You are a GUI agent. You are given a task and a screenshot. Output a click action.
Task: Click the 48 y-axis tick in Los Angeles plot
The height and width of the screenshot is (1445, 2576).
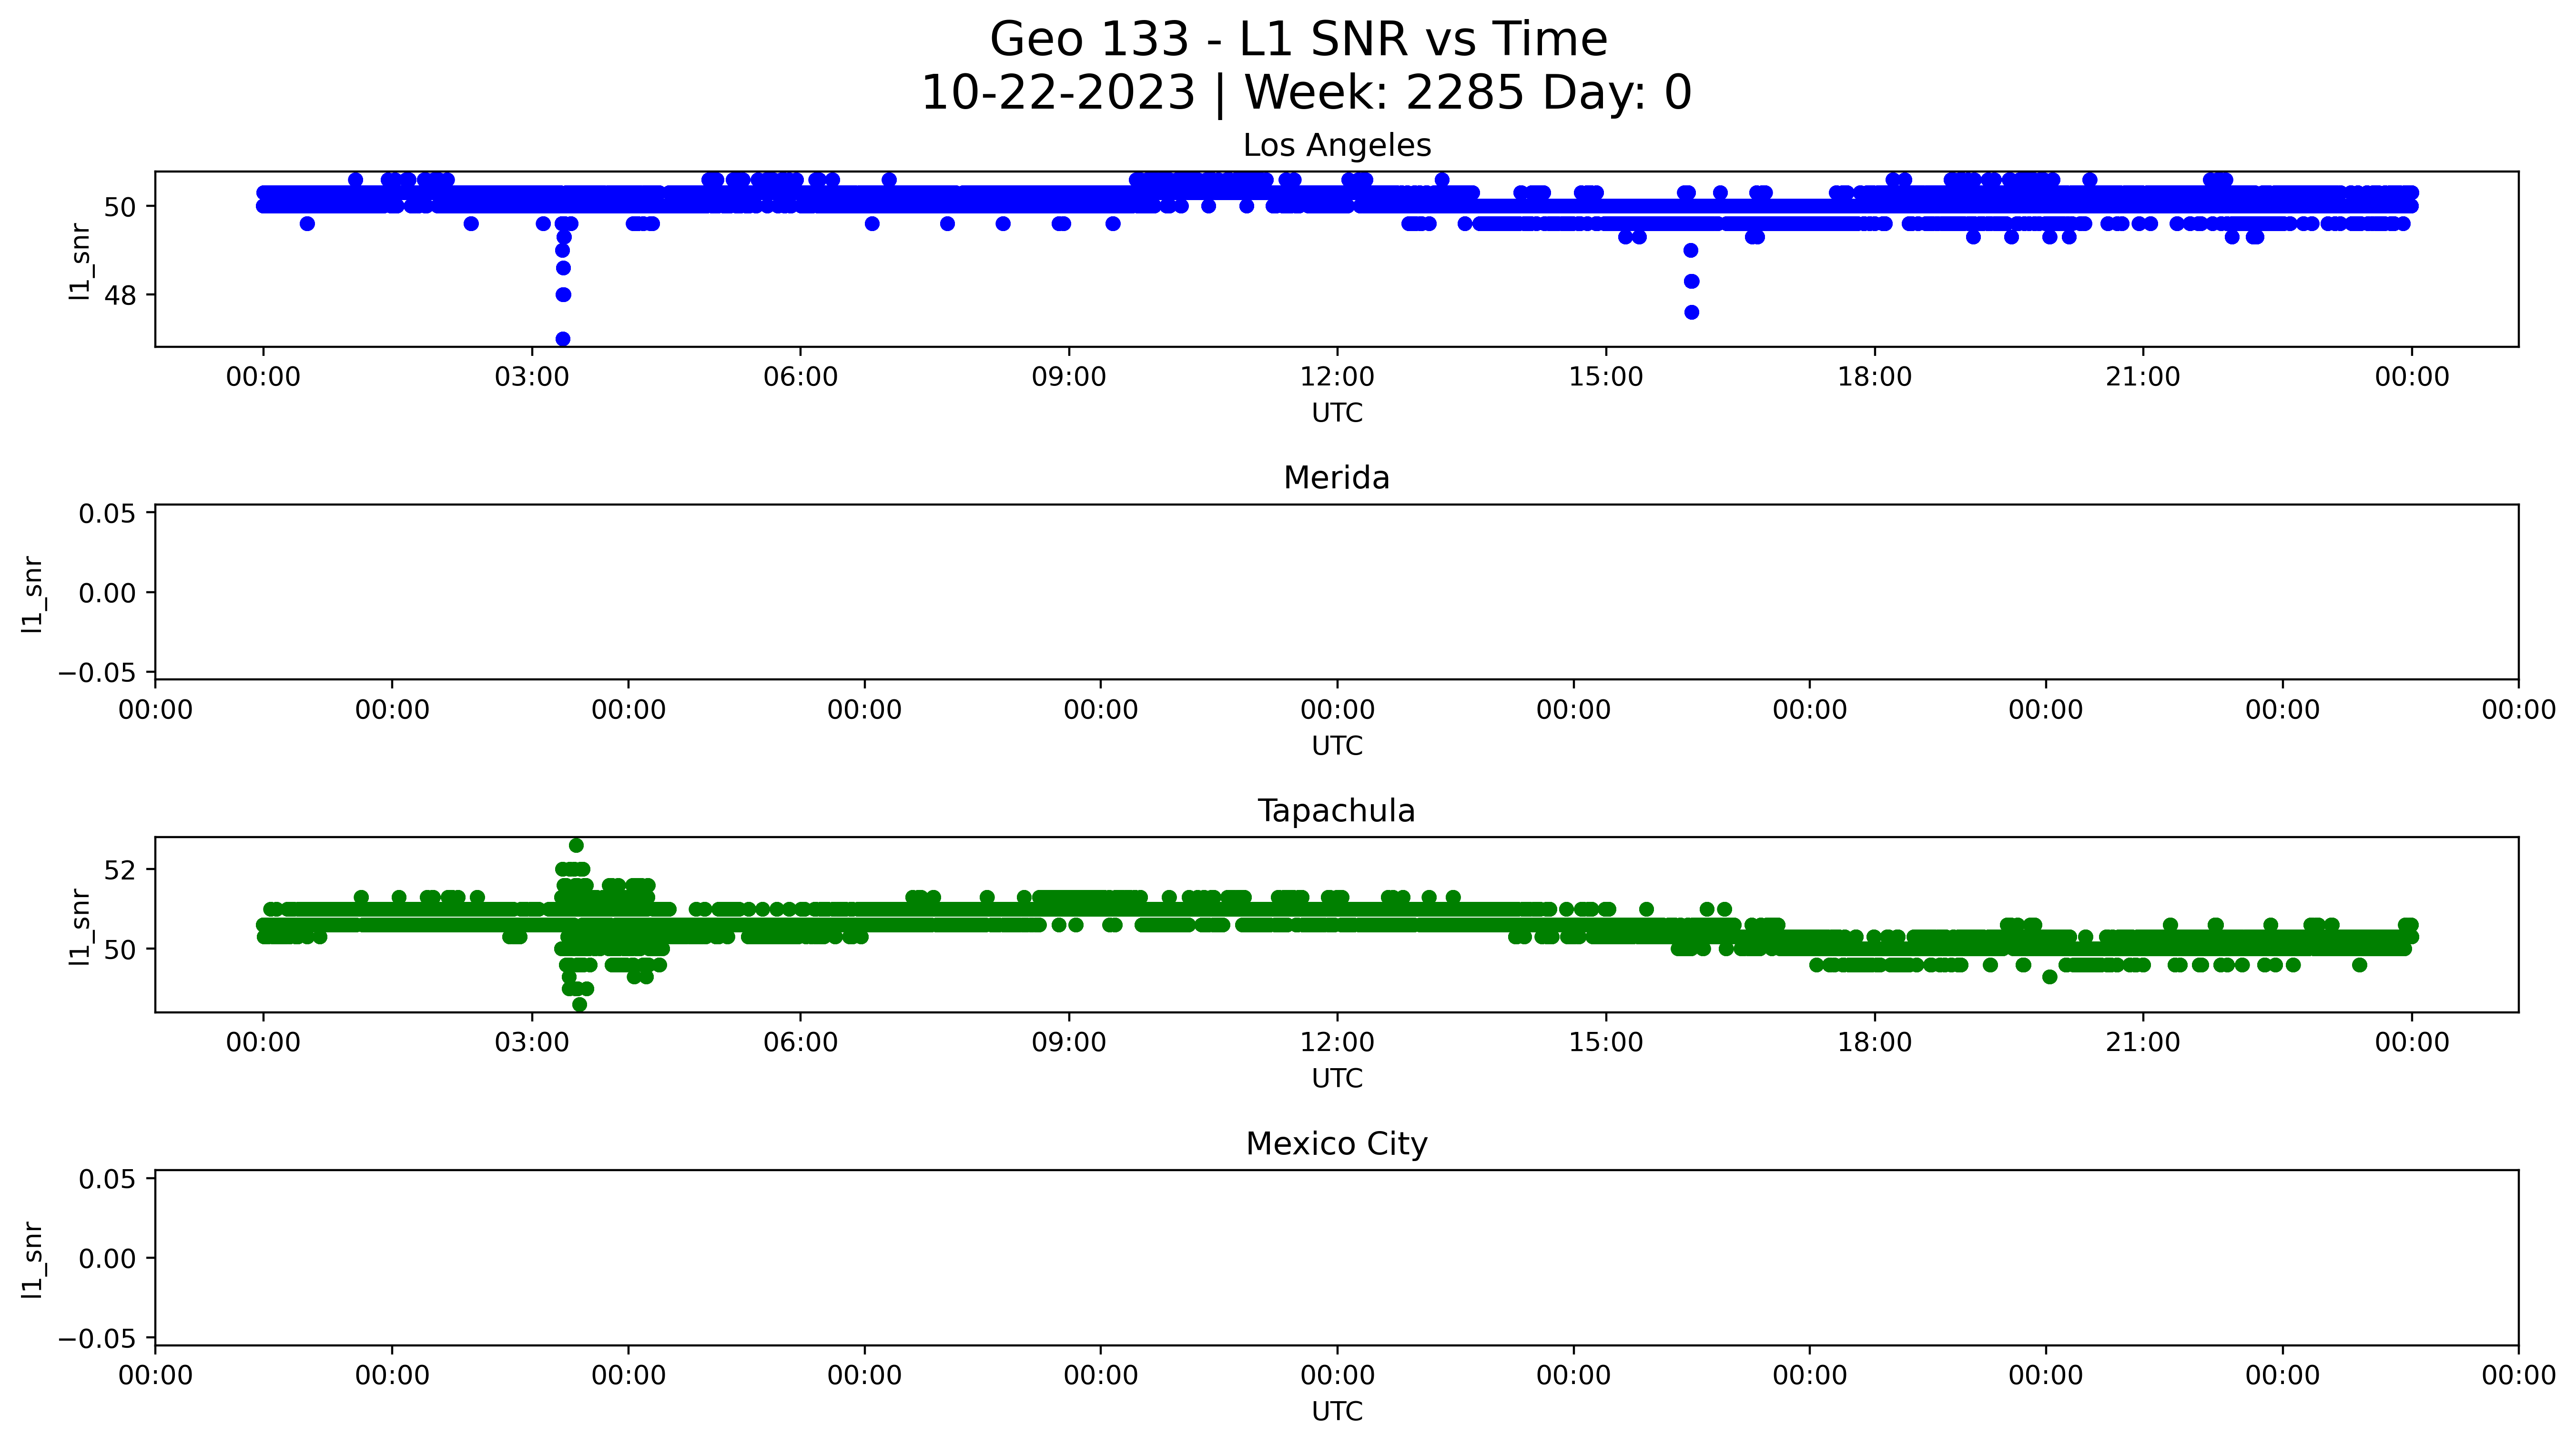click(x=120, y=295)
